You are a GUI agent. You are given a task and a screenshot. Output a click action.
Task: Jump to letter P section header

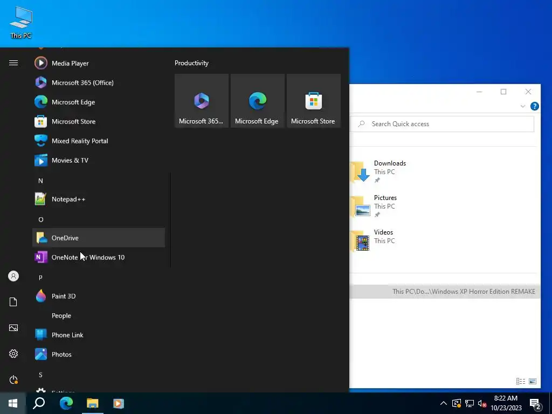click(40, 278)
